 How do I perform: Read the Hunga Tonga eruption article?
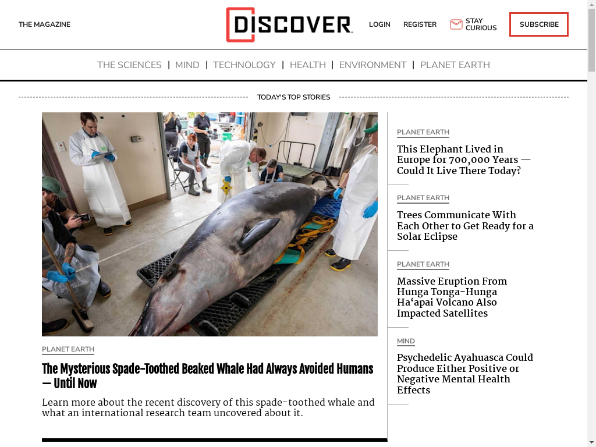click(x=452, y=297)
